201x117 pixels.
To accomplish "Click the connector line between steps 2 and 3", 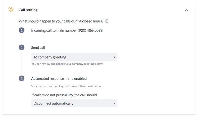I will pyautogui.click(x=22, y=63).
